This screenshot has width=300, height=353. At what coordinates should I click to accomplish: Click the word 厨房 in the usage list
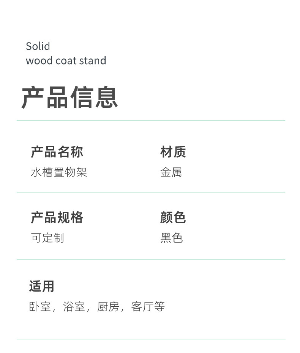tap(108, 307)
